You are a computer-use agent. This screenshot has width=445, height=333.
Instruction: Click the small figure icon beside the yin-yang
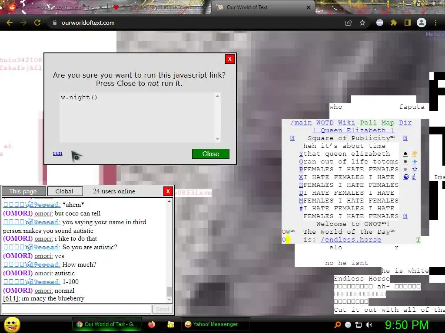click(x=414, y=177)
